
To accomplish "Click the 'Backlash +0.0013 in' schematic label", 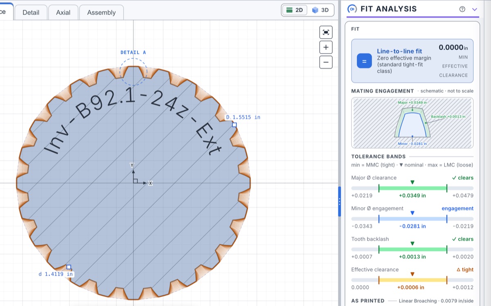I will pyautogui.click(x=448, y=116).
